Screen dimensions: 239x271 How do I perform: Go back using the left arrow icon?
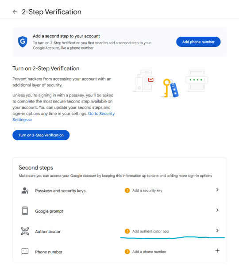pyautogui.click(x=15, y=12)
